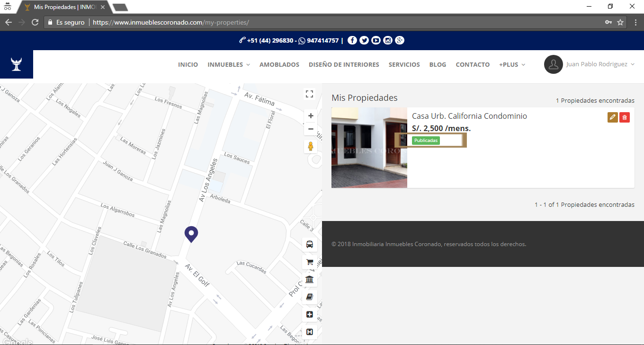Show bus stops on the map
Image resolution: width=644 pixels, height=345 pixels.
pyautogui.click(x=310, y=244)
